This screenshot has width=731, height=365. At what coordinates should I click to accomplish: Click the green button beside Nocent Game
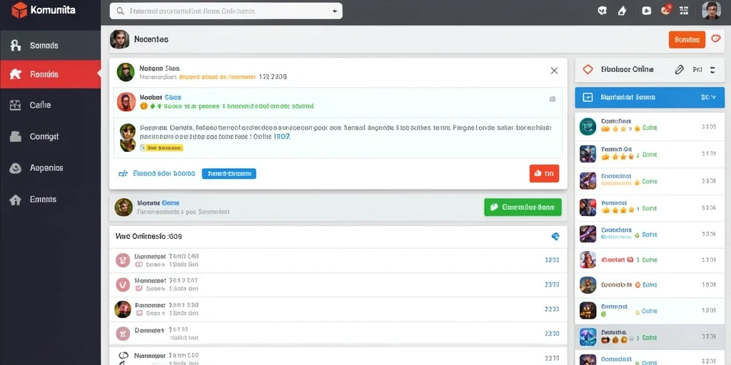click(x=523, y=207)
